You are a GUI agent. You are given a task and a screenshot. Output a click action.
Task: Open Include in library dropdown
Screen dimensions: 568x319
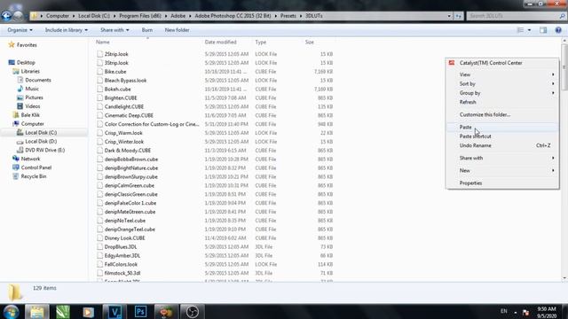pyautogui.click(x=67, y=30)
